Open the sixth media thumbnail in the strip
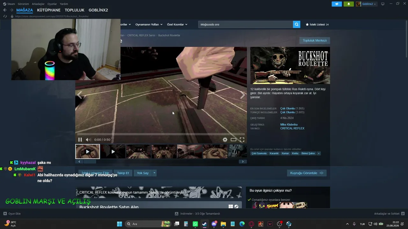The image size is (408, 229). [x=215, y=151]
